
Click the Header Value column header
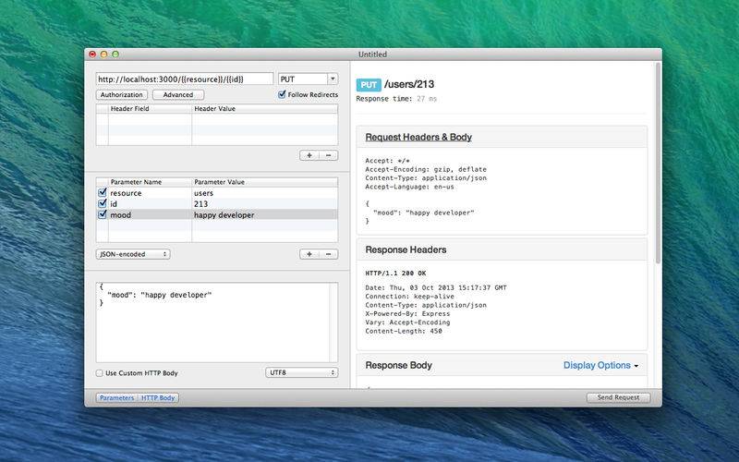(264, 108)
